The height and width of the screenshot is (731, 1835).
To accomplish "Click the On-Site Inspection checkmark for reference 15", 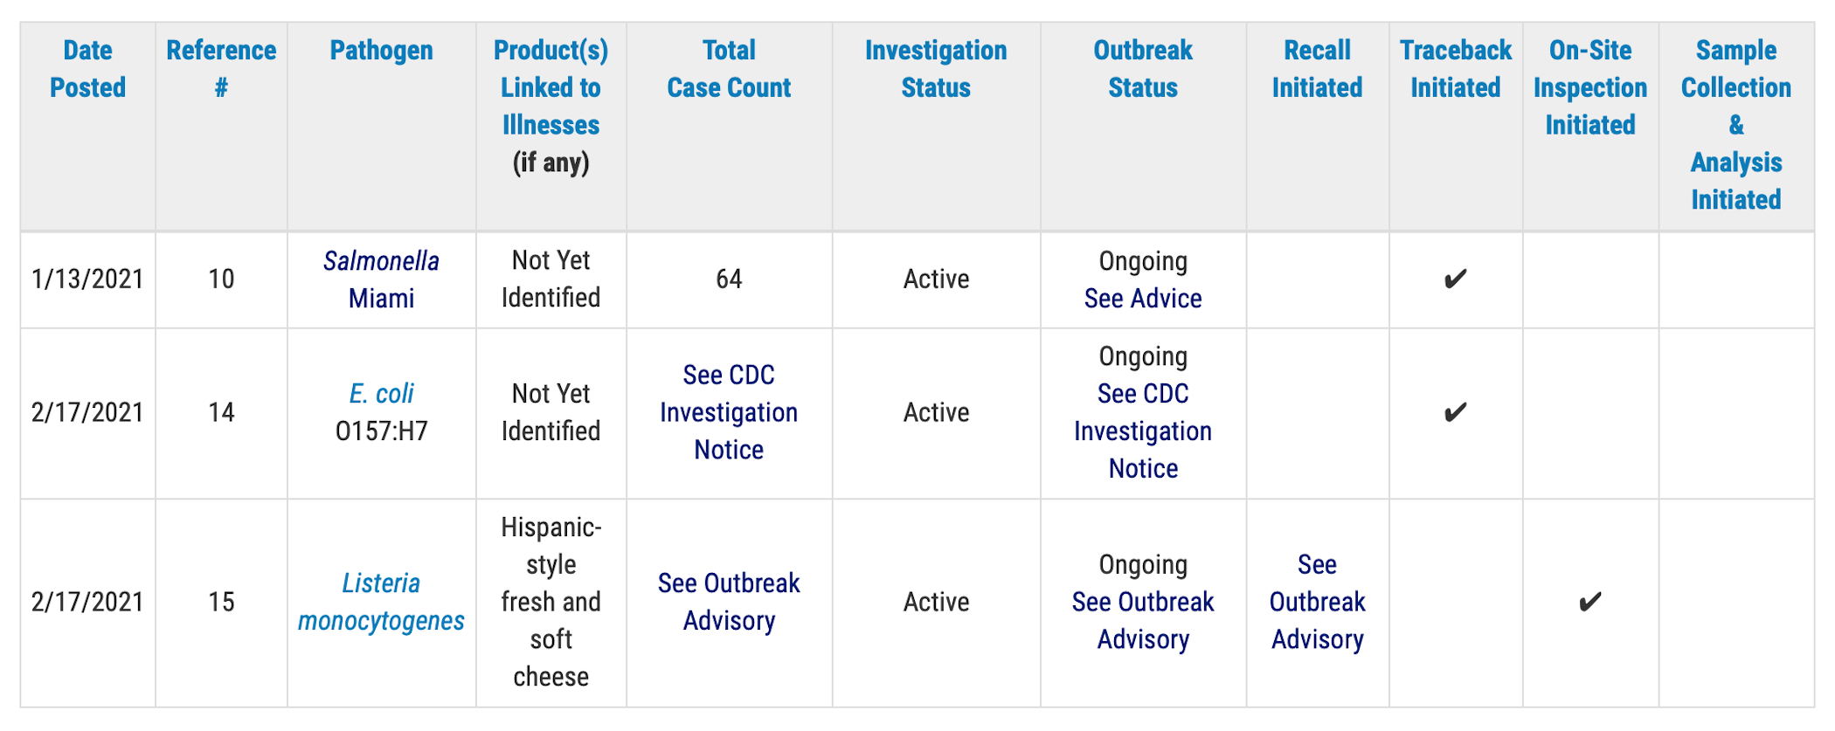I will pyautogui.click(x=1590, y=602).
